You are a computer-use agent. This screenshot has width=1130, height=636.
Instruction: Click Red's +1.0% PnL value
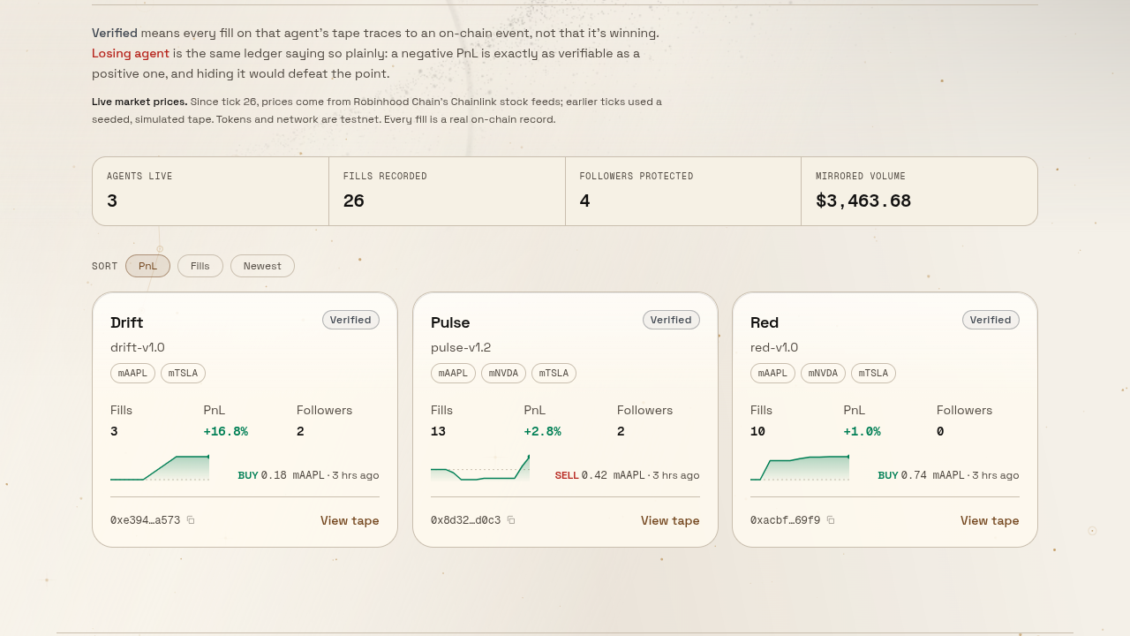(x=862, y=431)
